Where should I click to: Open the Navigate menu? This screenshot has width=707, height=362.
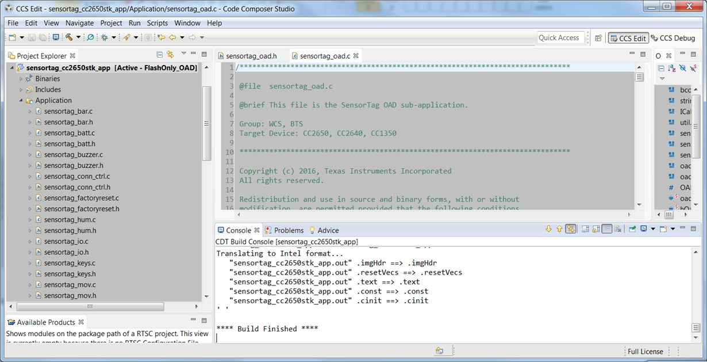[x=79, y=23]
